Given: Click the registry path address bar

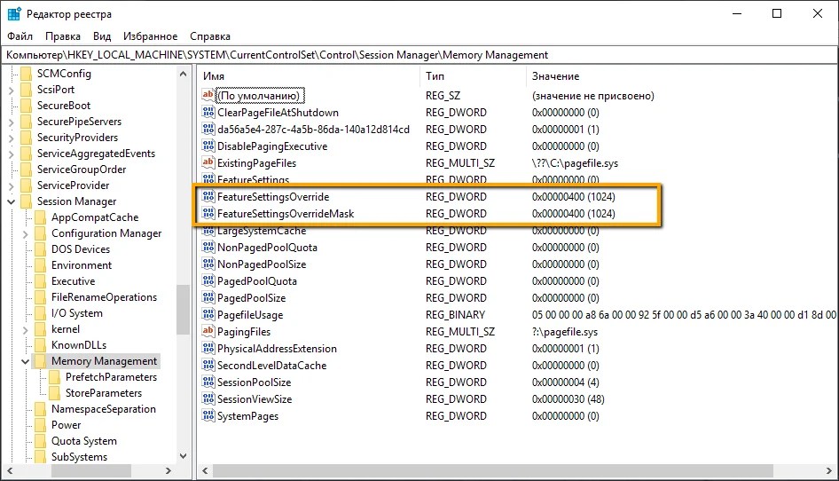Looking at the screenshot, I should [x=419, y=55].
